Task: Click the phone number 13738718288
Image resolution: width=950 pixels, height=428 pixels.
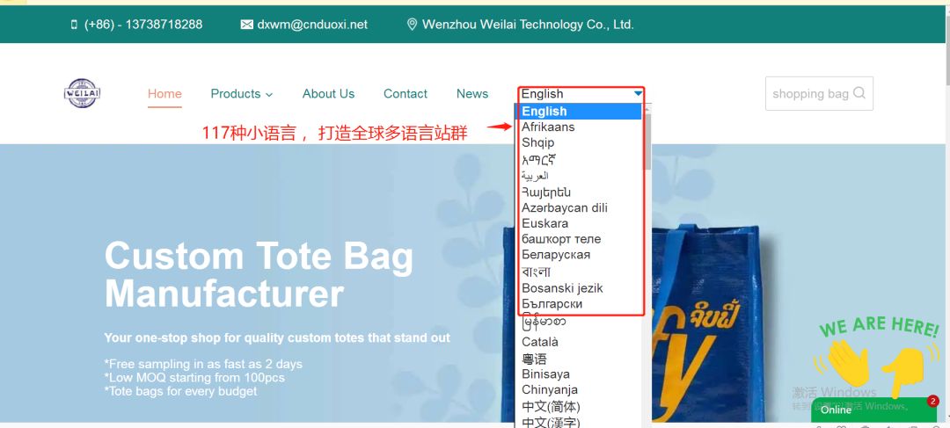Action: [143, 25]
